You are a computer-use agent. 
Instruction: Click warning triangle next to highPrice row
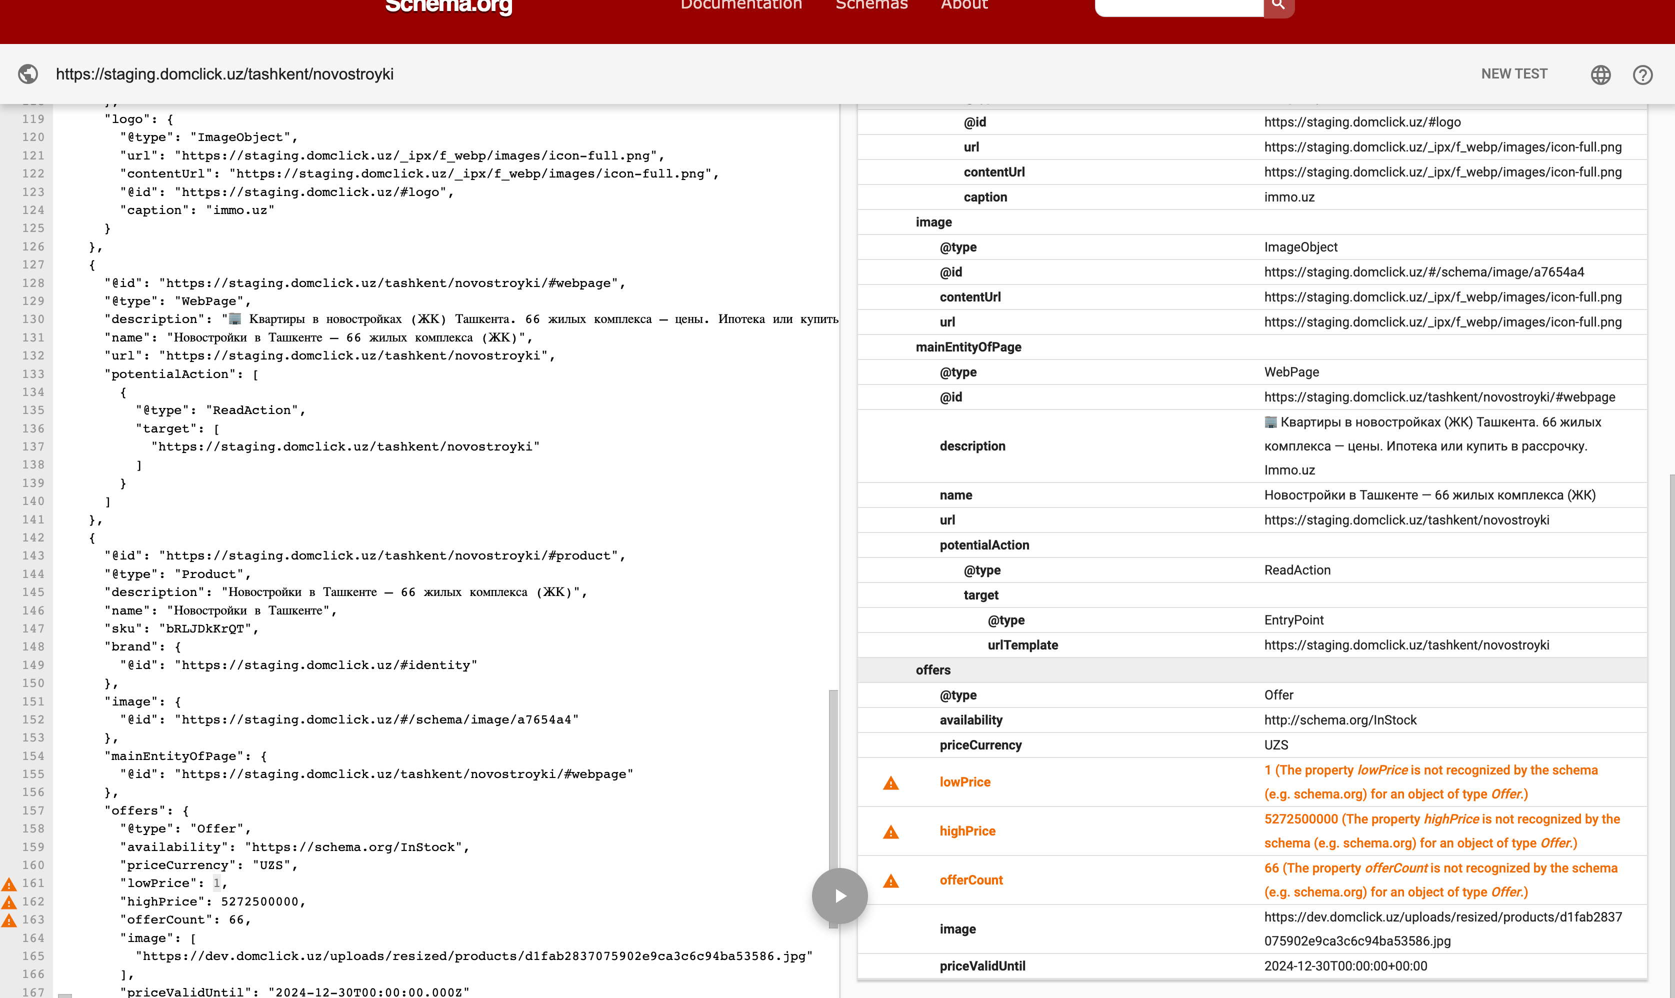point(890,832)
